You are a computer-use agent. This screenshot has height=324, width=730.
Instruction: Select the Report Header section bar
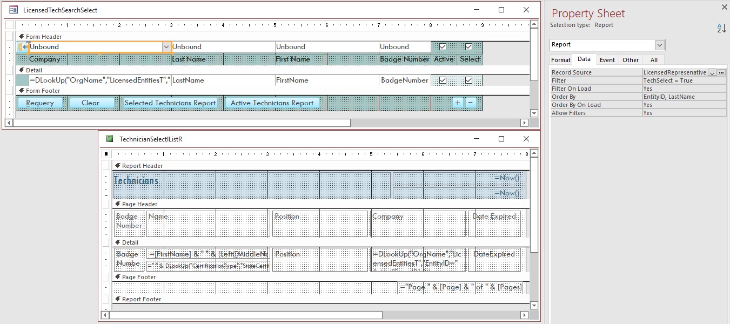321,166
